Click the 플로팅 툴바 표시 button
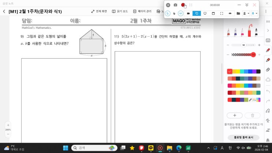Screen dimensions: 272x153 coord(244,138)
